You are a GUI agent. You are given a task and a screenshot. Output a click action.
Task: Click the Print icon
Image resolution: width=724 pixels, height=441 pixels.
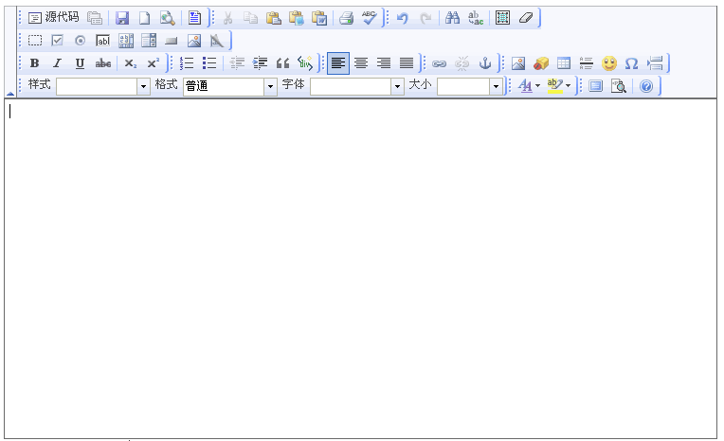346,18
